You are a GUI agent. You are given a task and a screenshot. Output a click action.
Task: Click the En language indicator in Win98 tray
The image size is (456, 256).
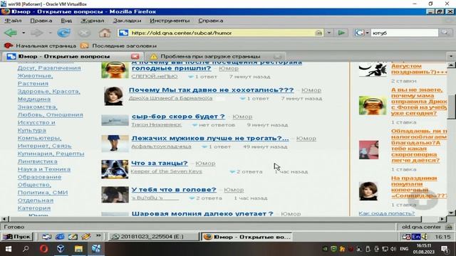click(x=416, y=237)
